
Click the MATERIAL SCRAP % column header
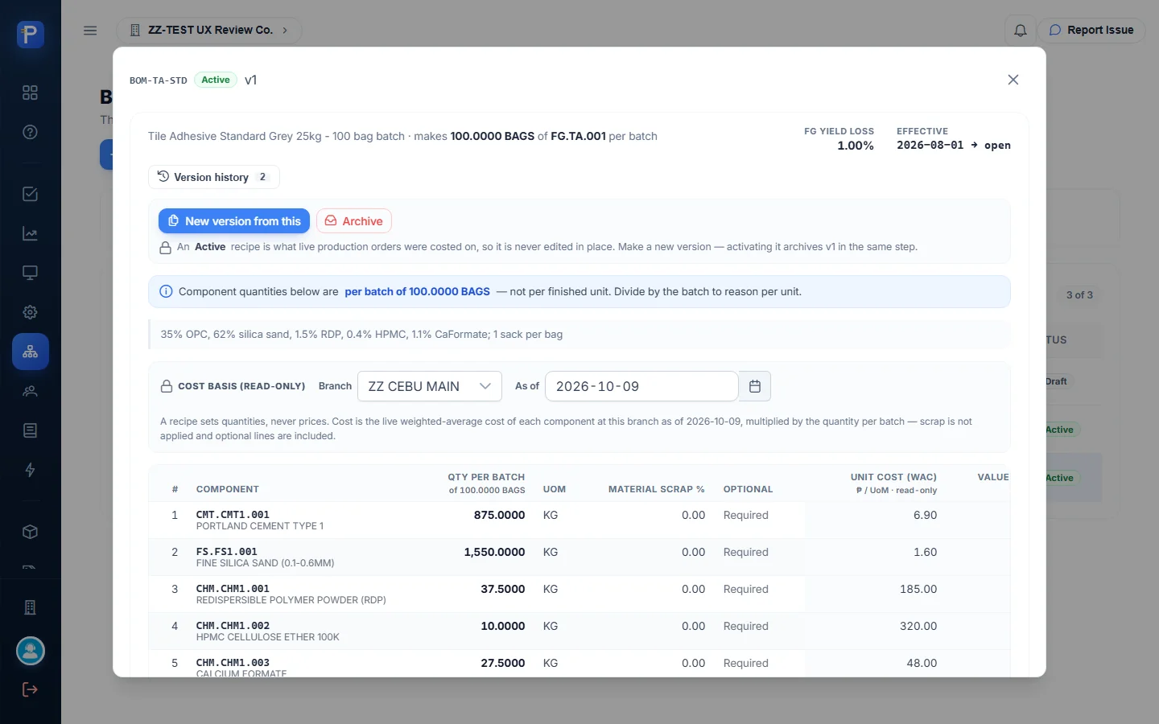point(657,489)
